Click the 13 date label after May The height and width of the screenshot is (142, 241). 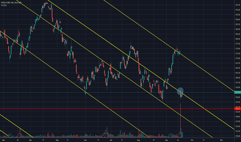point(67,140)
